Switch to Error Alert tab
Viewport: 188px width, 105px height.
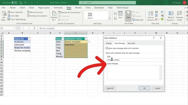click(131, 43)
